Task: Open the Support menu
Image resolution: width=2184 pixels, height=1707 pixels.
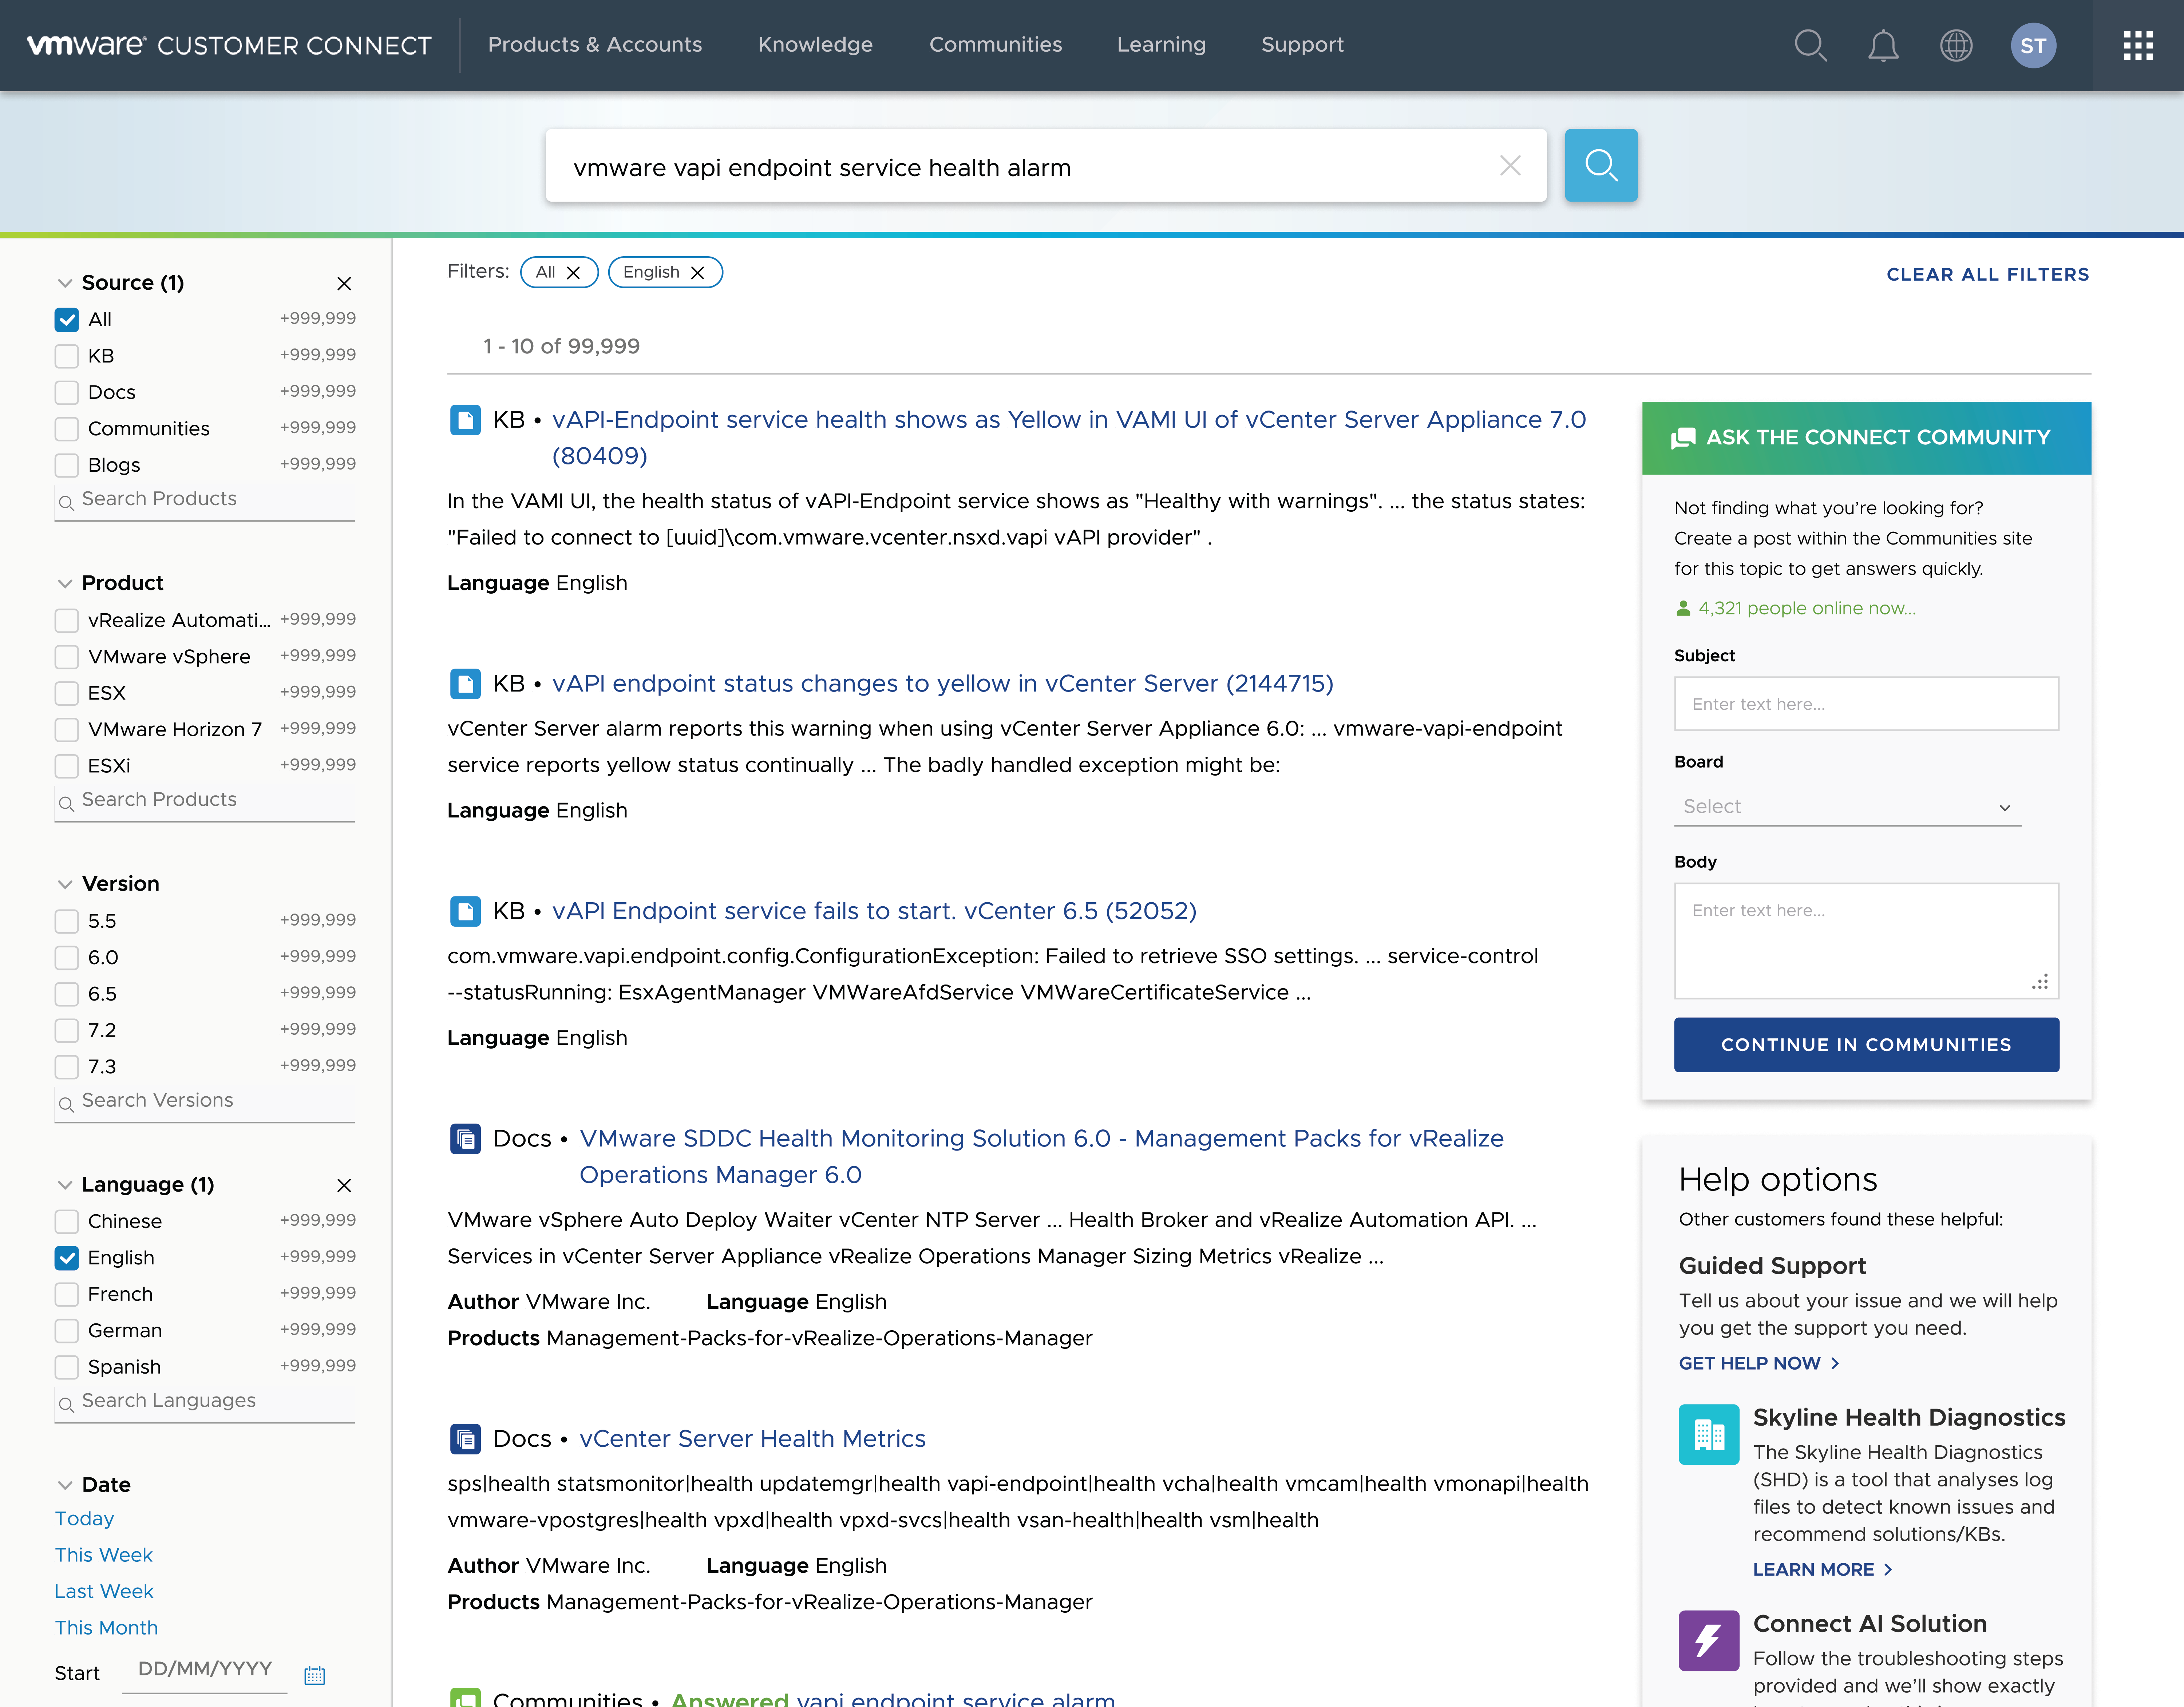Action: 1302,45
